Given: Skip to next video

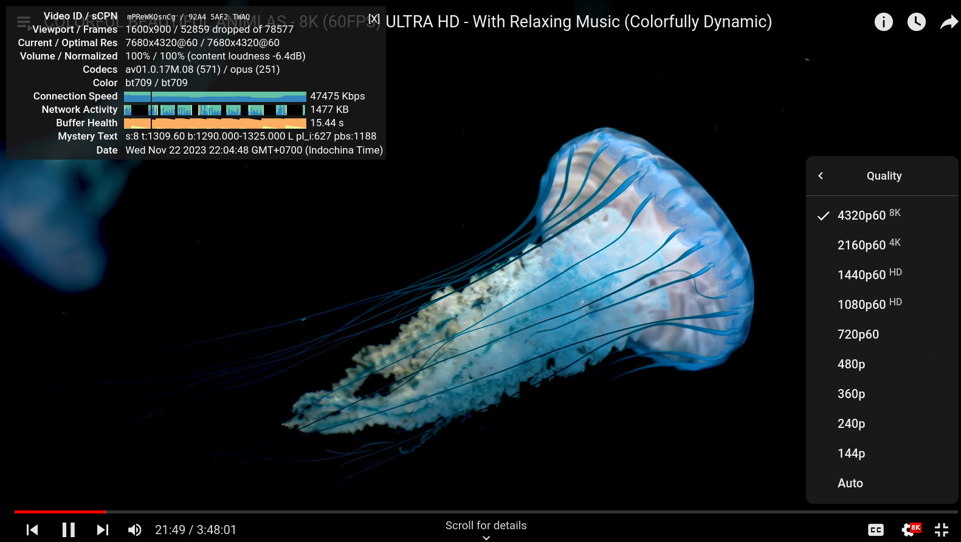Looking at the screenshot, I should point(103,530).
